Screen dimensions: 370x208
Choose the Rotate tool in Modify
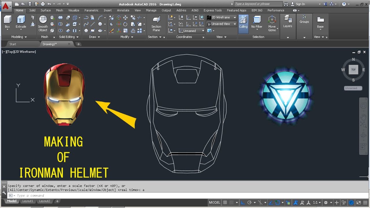[x=125, y=24]
